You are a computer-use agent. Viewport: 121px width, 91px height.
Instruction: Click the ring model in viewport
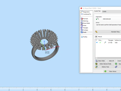(x=45, y=45)
